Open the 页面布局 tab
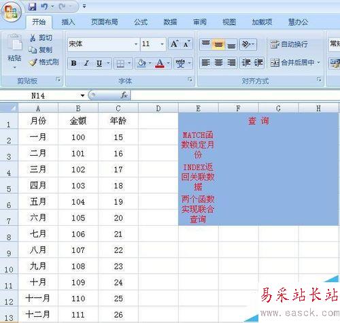The height and width of the screenshot is (323, 340). (105, 22)
